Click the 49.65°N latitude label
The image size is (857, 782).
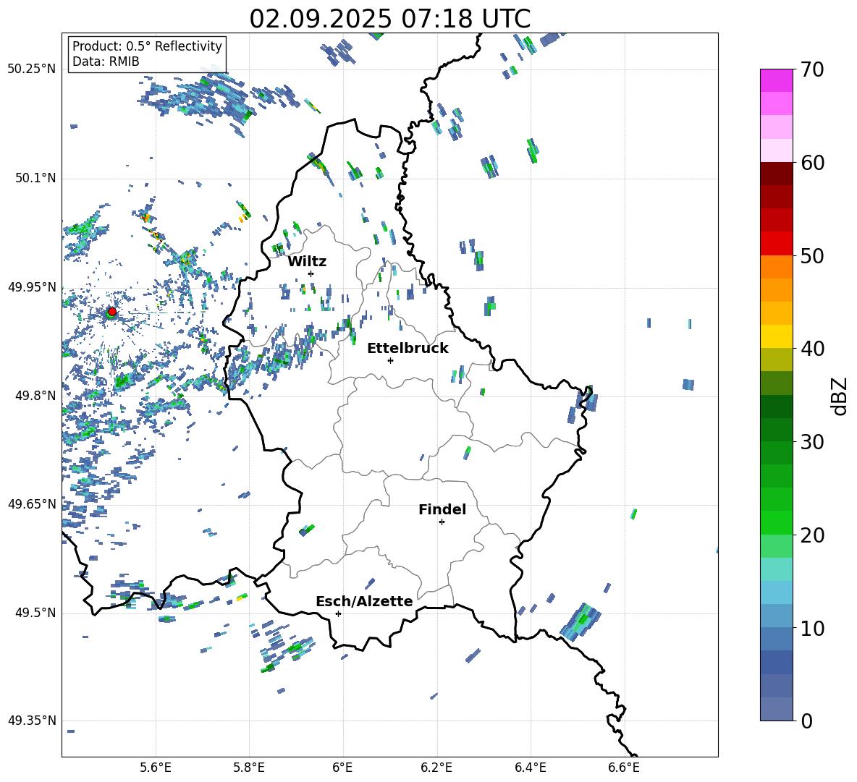[32, 504]
